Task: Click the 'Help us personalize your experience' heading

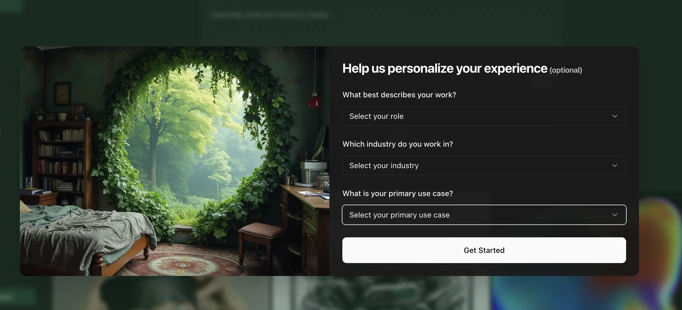Action: click(x=445, y=68)
